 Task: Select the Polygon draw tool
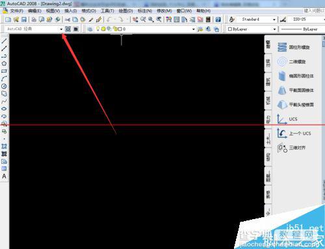[4, 64]
